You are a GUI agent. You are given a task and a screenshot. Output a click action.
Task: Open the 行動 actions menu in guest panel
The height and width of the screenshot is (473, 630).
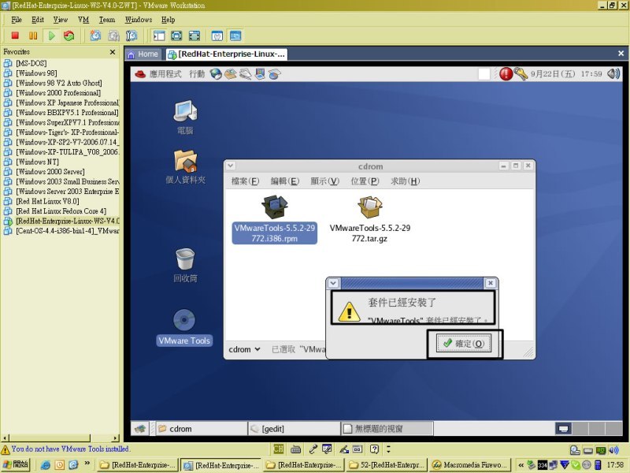[x=197, y=74]
